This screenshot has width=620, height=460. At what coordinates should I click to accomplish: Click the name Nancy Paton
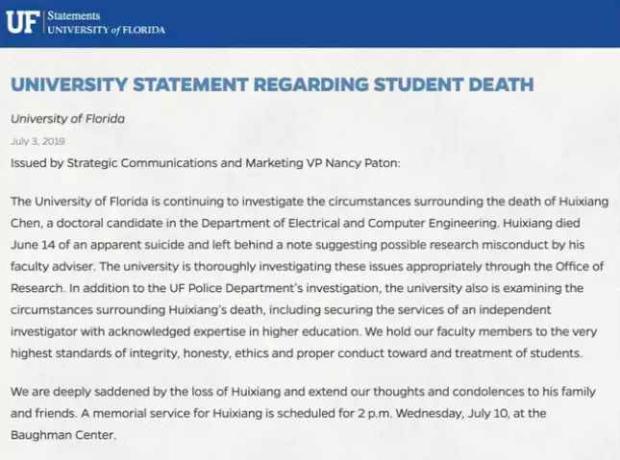(358, 163)
